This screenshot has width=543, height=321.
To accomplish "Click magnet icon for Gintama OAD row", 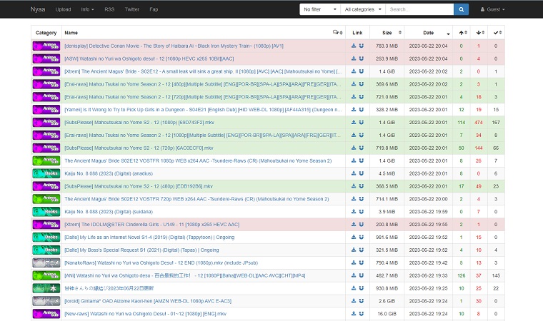I will click(x=361, y=301).
